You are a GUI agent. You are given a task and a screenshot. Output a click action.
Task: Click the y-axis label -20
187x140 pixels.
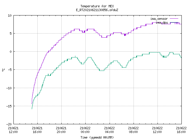pos(9,124)
